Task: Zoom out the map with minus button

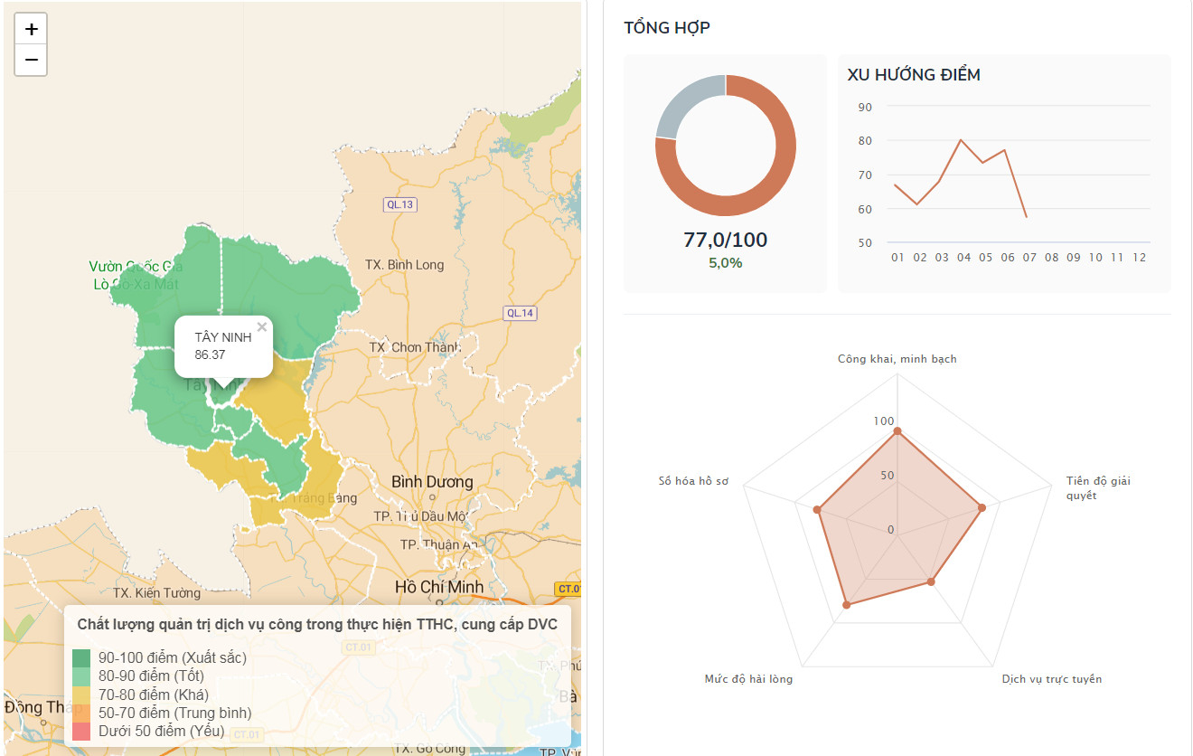Action: 31,60
